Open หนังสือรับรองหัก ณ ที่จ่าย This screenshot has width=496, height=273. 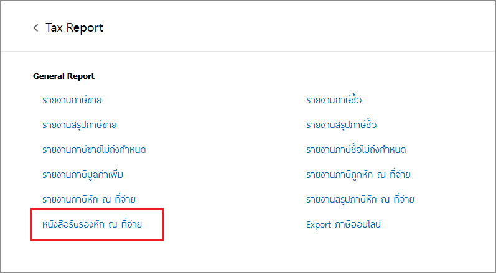point(92,224)
